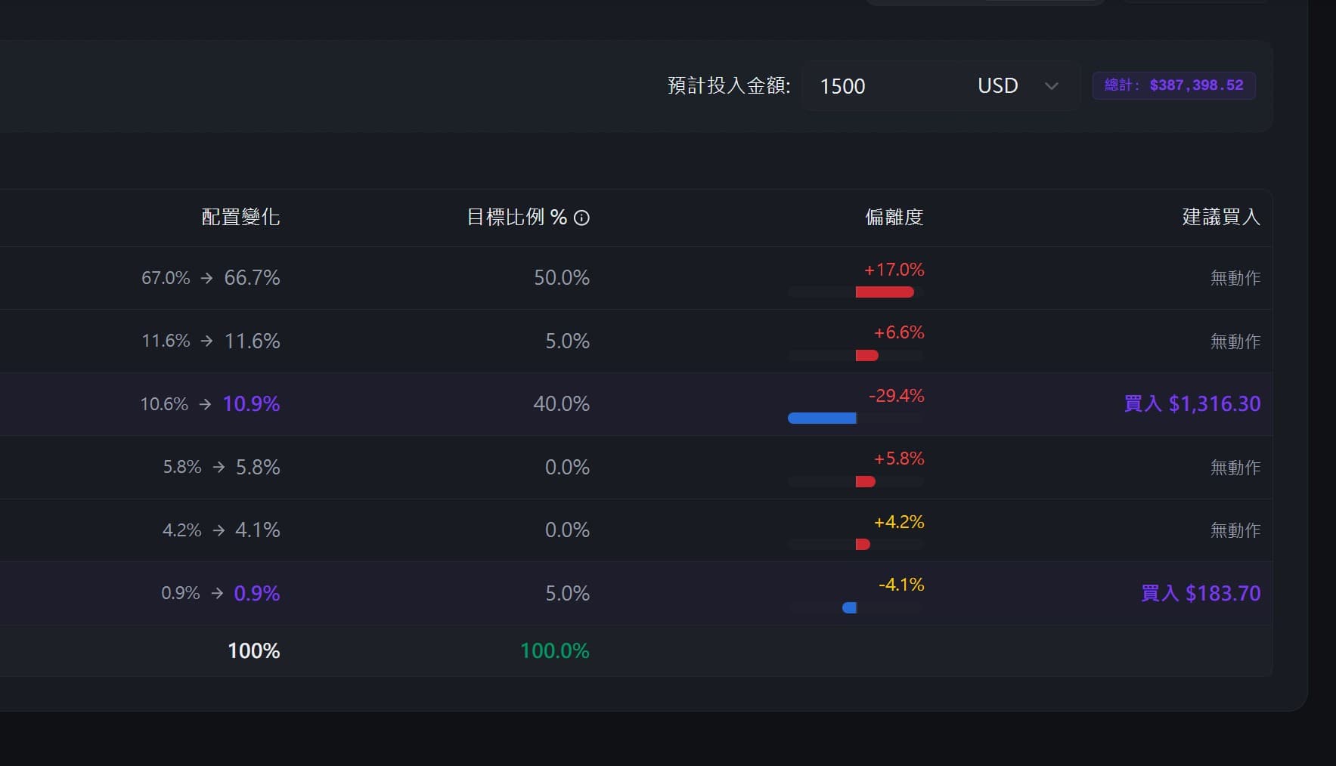Select the 40.0% target ratio cell
The height and width of the screenshot is (766, 1336).
pos(562,403)
